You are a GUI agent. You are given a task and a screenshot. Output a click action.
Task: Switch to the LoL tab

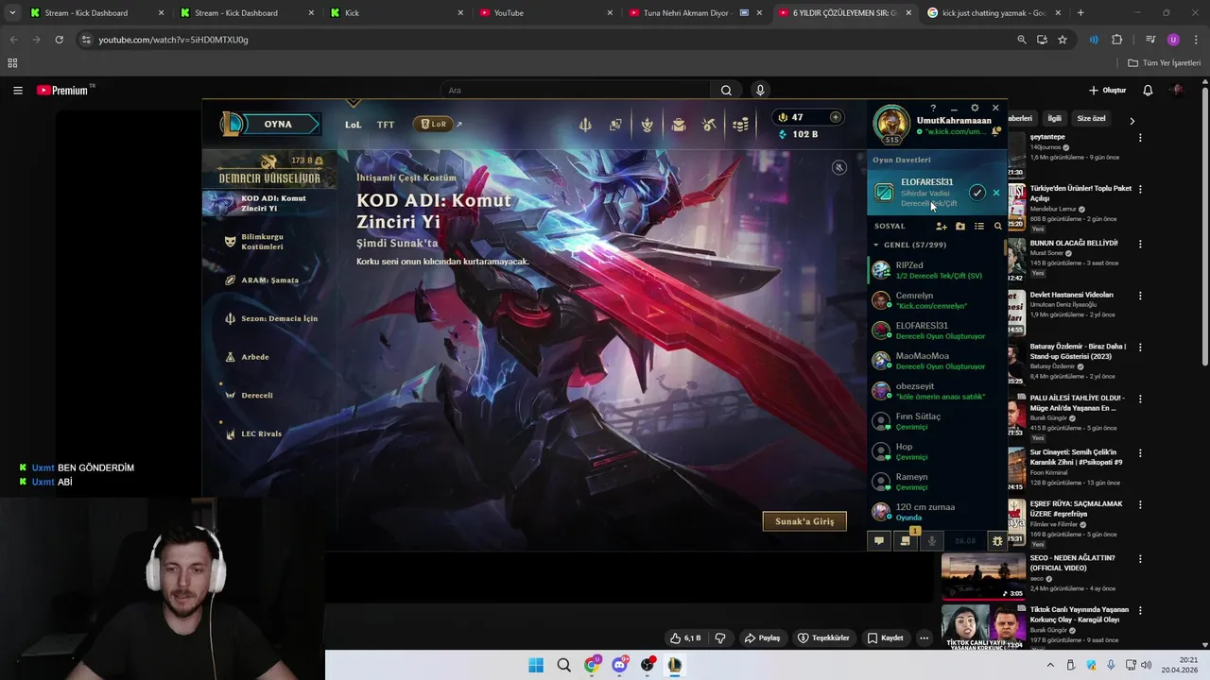[x=353, y=125]
